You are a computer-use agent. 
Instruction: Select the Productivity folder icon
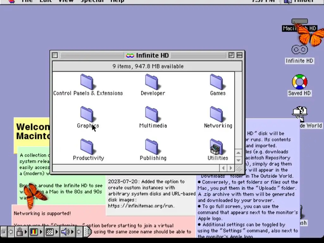click(87, 147)
